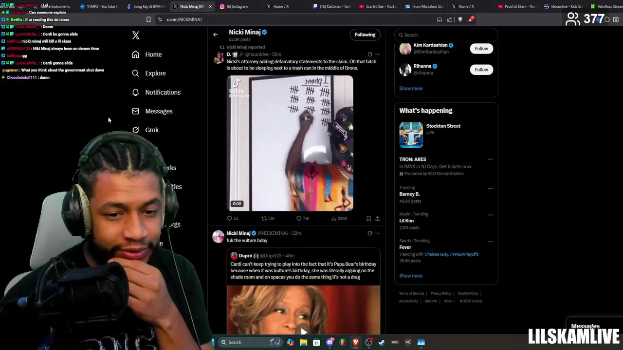Open Discord from the taskbar
The width and height of the screenshot is (623, 350).
point(330,342)
